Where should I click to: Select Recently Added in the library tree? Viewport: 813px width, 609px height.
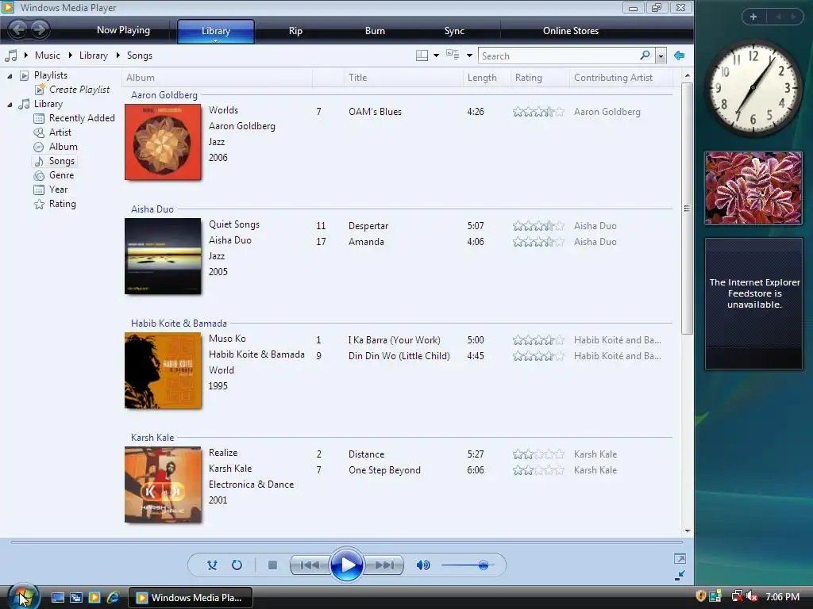coord(82,118)
